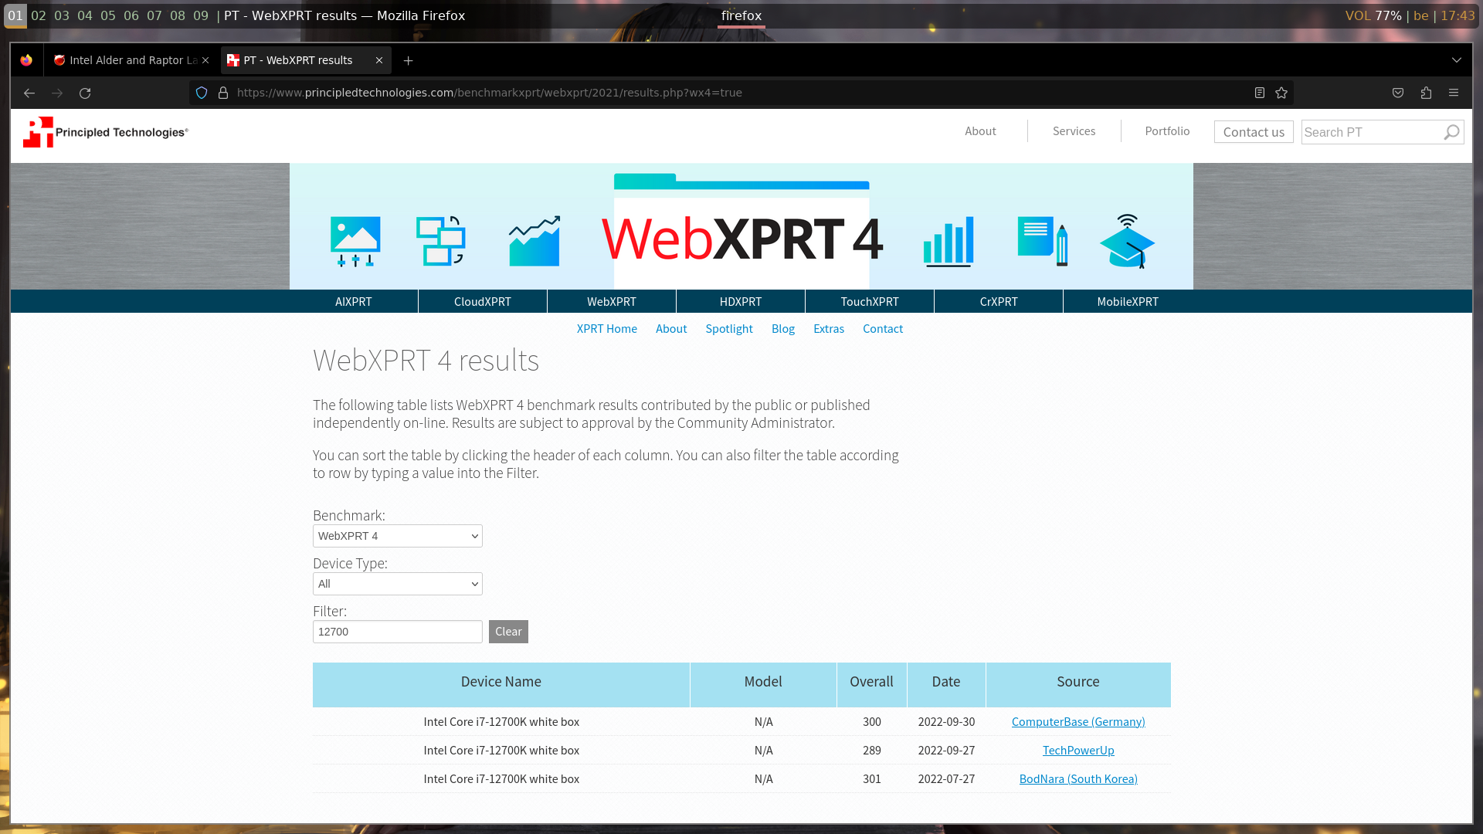Image resolution: width=1483 pixels, height=834 pixels.
Task: Click the Principled Technologies logo
Action: 106,132
